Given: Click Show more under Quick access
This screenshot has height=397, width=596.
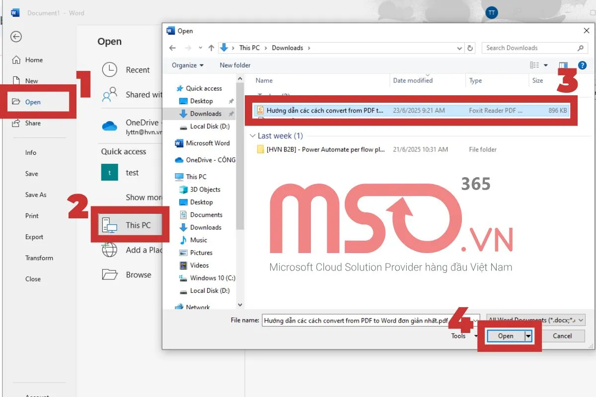Looking at the screenshot, I should point(144,198).
